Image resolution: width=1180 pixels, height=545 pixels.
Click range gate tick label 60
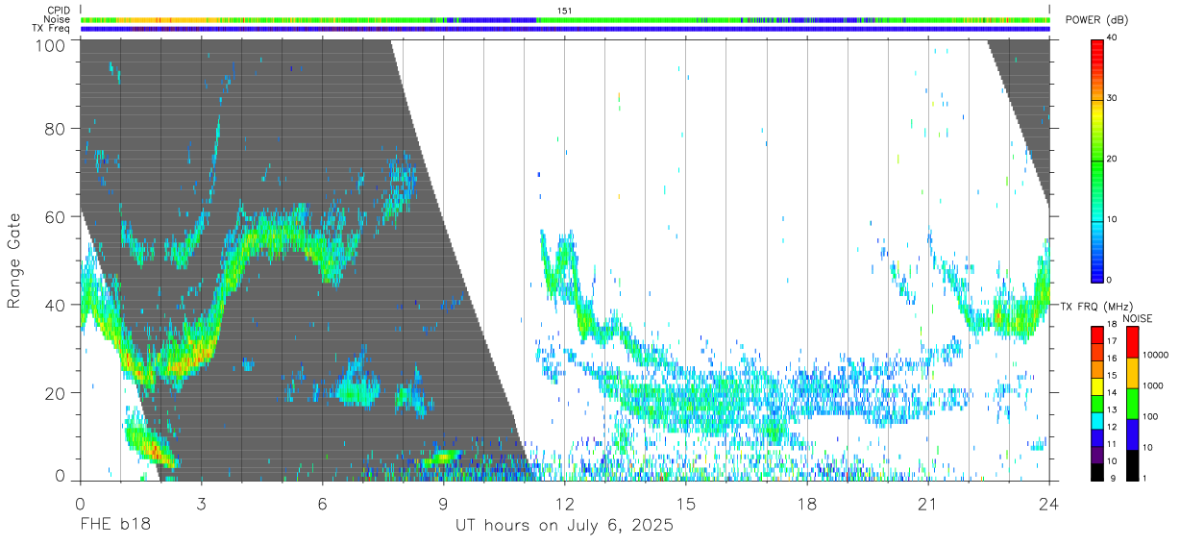[56, 217]
